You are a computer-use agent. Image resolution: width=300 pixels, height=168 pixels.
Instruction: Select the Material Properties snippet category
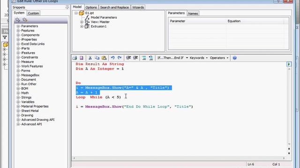pyautogui.click(x=35, y=106)
